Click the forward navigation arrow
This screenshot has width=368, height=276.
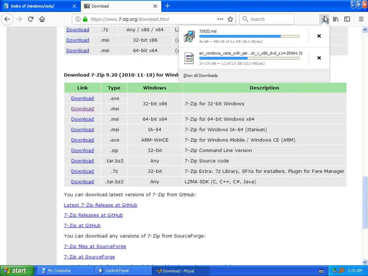[19, 19]
